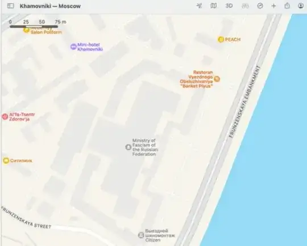Screen dimensions: 307x246
Task: Select the Salon Poliform marker icon
Action: tap(26, 30)
